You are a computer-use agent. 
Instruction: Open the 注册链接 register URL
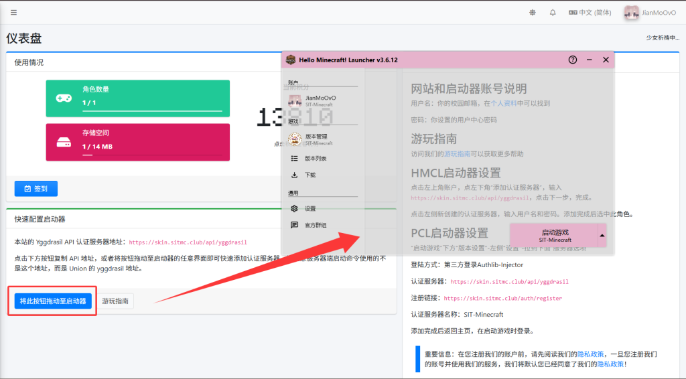[x=502, y=299]
